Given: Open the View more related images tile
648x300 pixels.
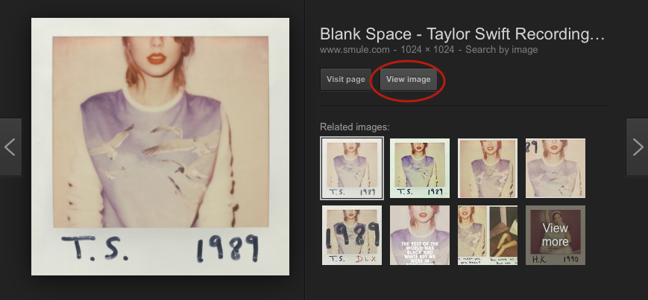Looking at the screenshot, I should (x=555, y=235).
